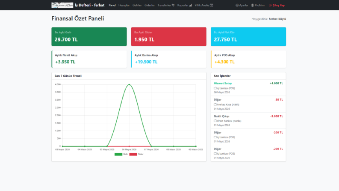
Task: Click the Son 7 Günün Trendi title
Action: pos(68,76)
